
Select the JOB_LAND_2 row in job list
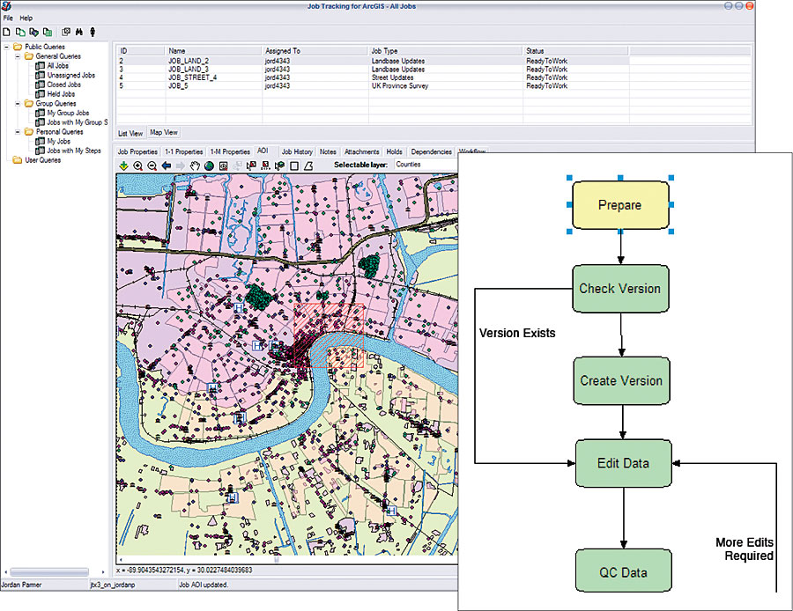373,61
